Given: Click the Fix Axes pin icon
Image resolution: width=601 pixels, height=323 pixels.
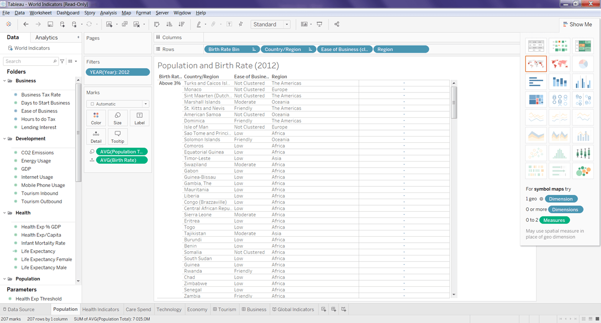Looking at the screenshot, I should pyautogui.click(x=241, y=24).
